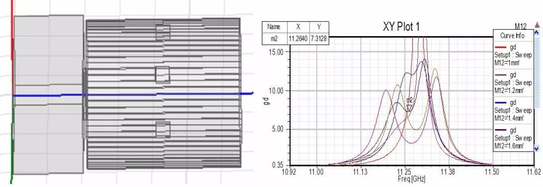543x187 pixels.
Task: Click the red triangle icon beside M12
Action: click(x=537, y=25)
